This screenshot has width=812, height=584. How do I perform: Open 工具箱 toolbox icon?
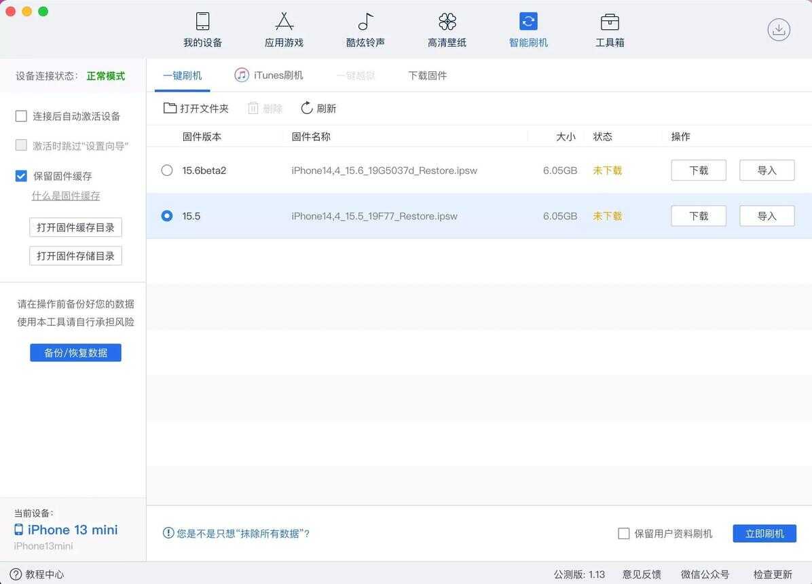[x=610, y=22]
